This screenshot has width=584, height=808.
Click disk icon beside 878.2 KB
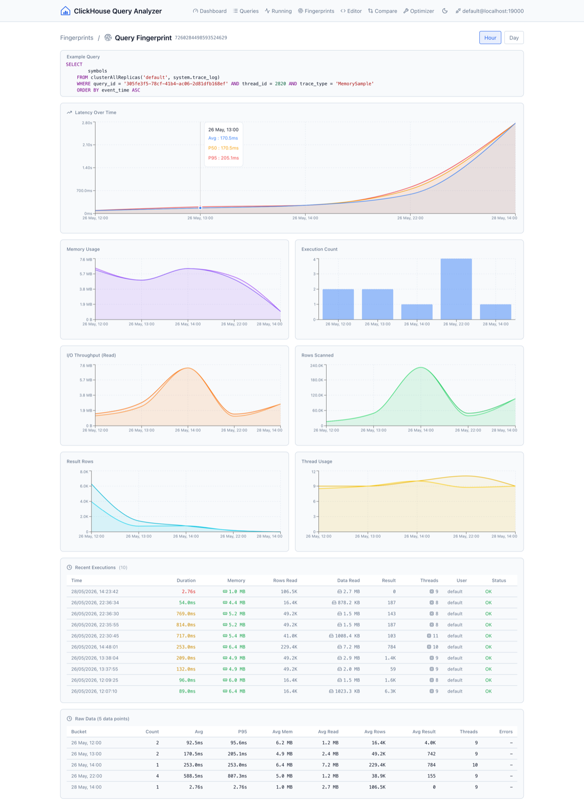(x=334, y=603)
